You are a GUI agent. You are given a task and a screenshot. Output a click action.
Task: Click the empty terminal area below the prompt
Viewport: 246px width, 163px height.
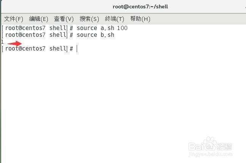pyautogui.click(x=122, y=102)
